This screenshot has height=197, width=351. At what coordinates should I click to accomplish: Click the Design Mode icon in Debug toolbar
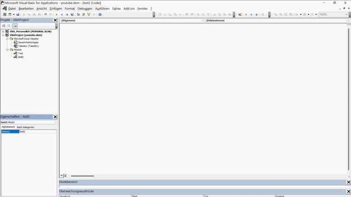[x=240, y=15]
